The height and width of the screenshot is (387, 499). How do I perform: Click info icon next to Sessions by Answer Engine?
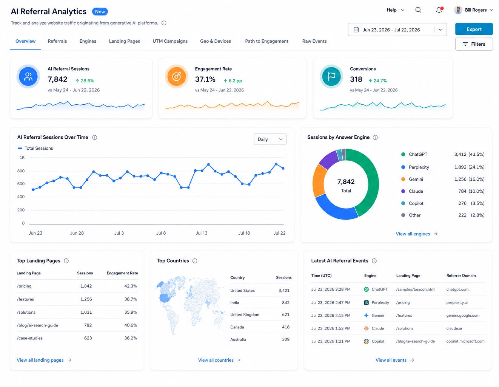click(375, 138)
